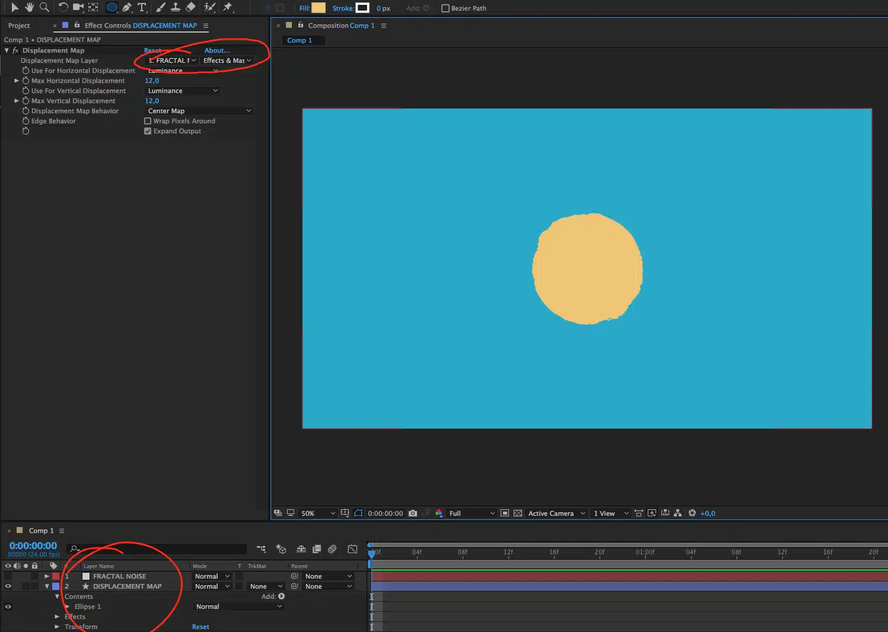
Task: Enable the Wrap Pixels Around checkbox
Action: (x=148, y=121)
